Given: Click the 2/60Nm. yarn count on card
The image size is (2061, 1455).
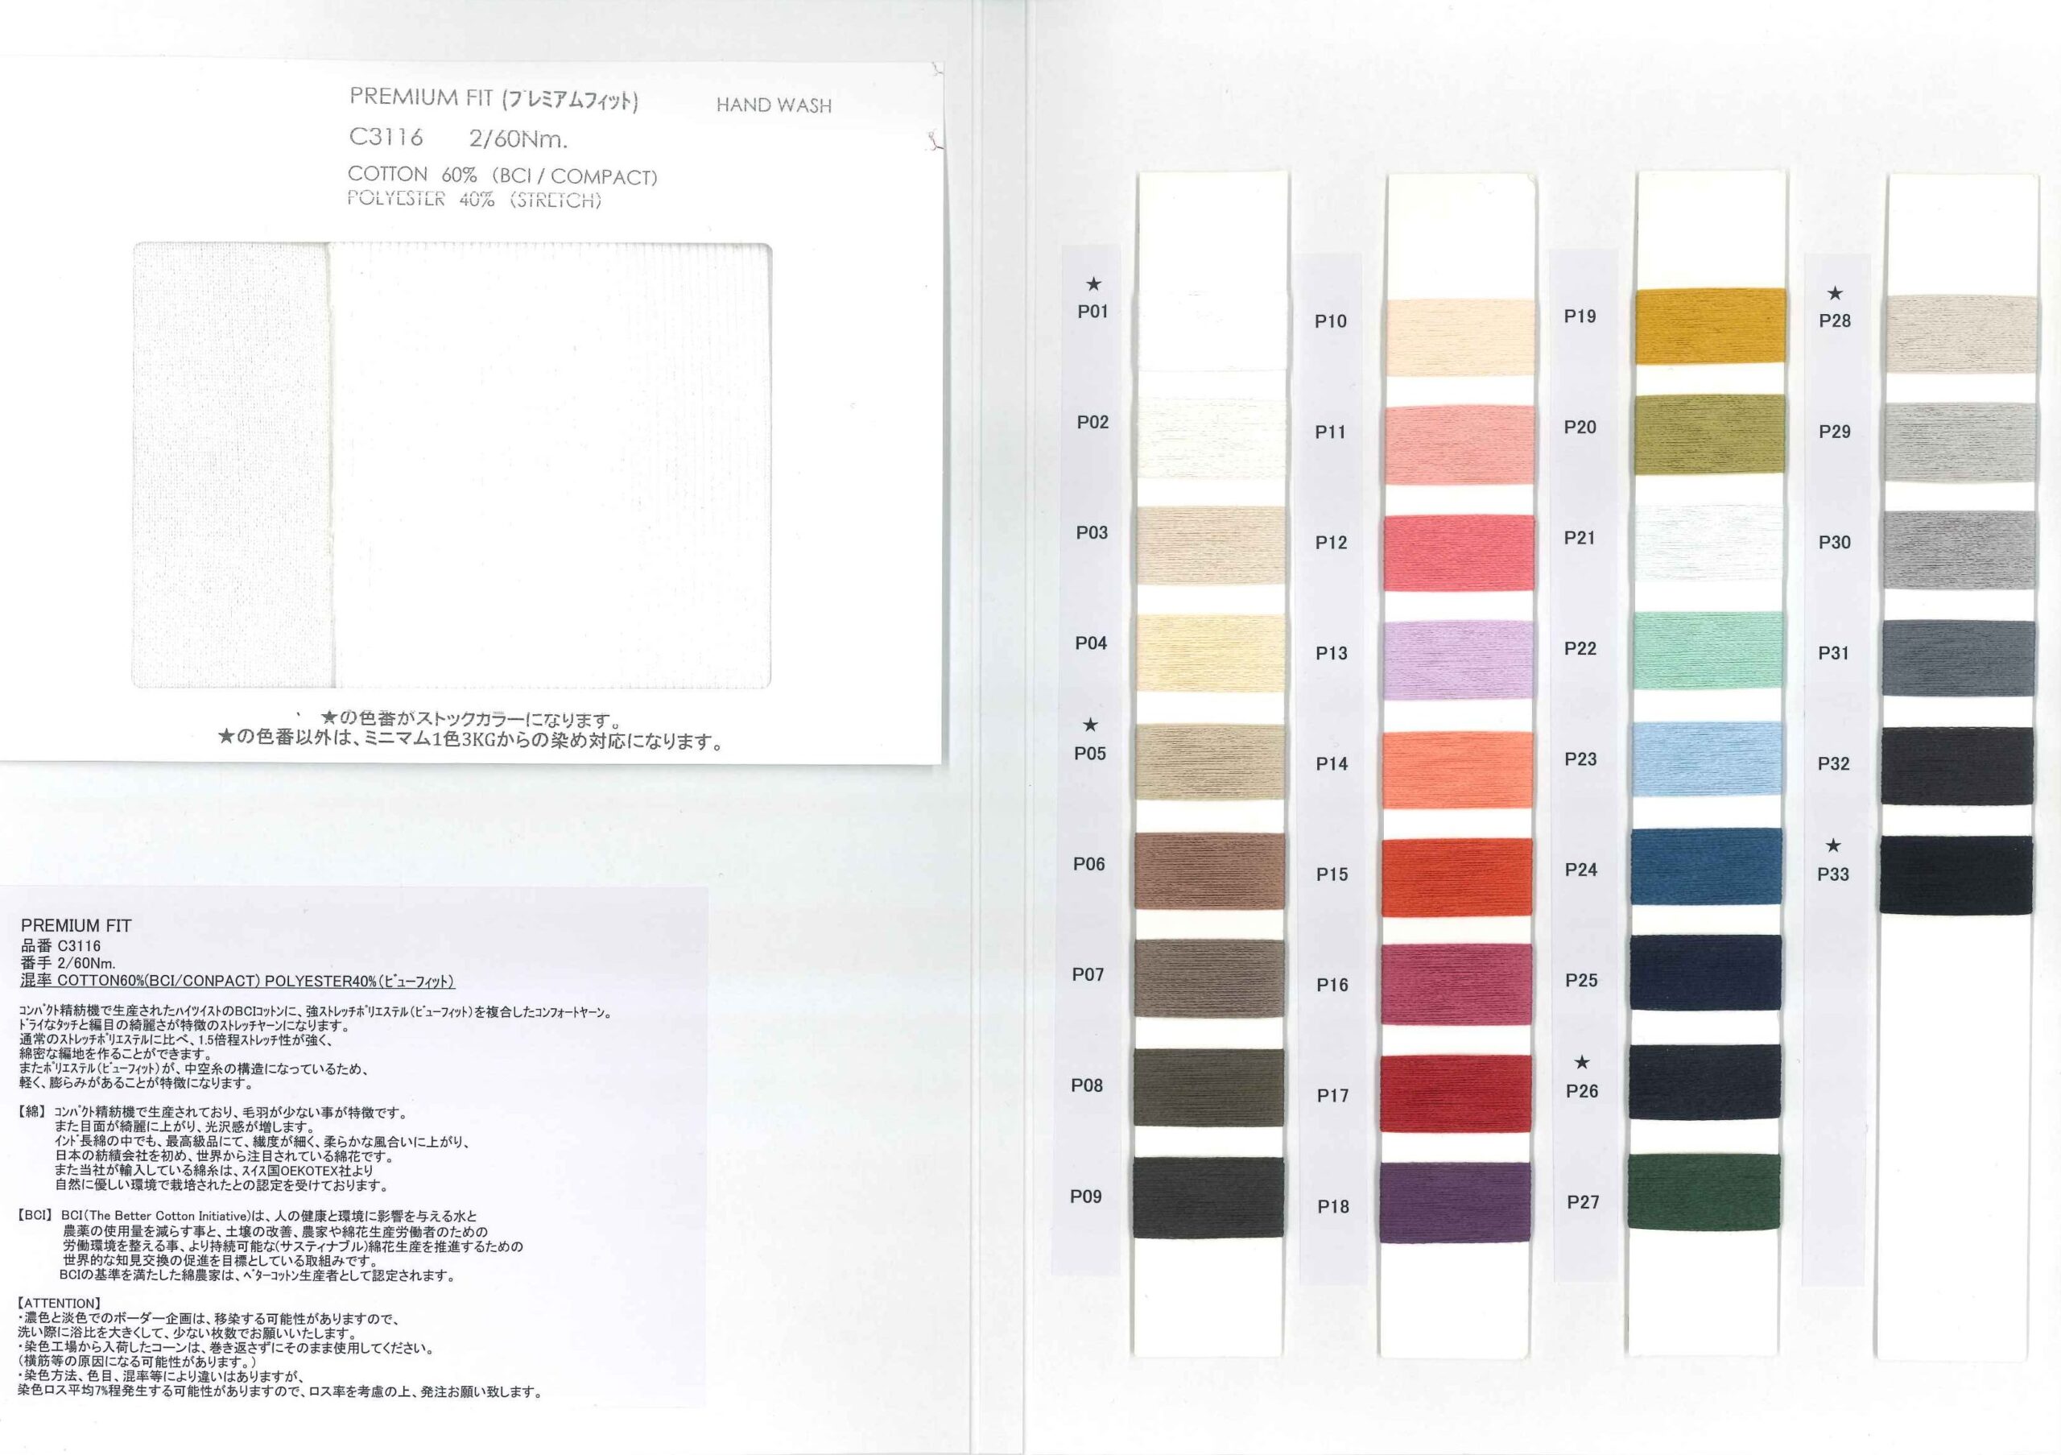Looking at the screenshot, I should [518, 139].
